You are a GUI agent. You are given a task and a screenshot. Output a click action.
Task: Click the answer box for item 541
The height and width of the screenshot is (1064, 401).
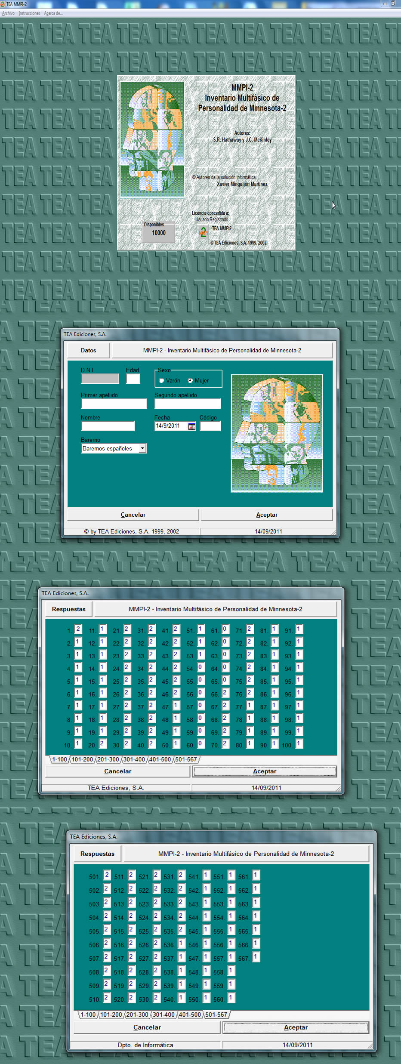point(206,875)
